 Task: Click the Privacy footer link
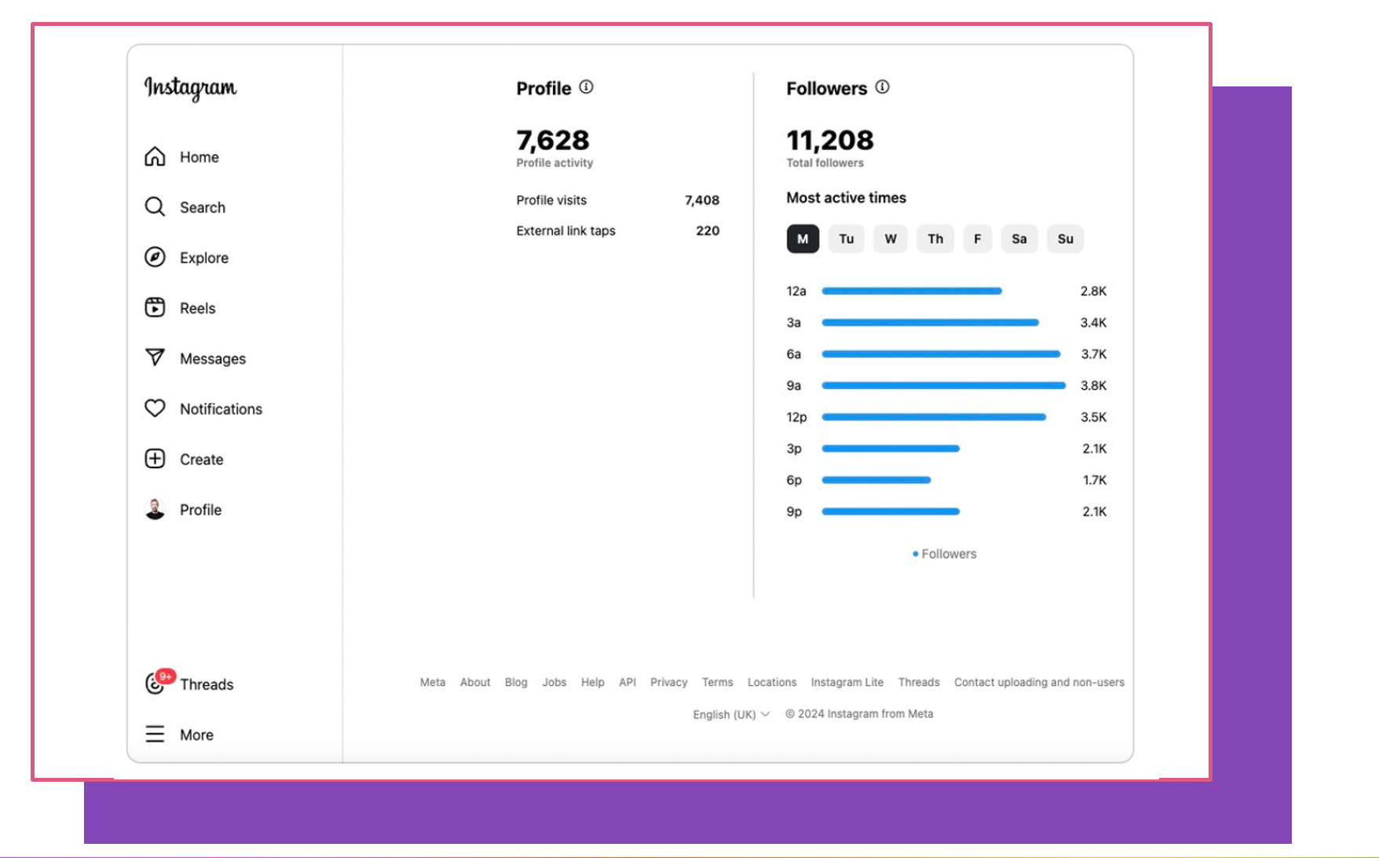click(x=669, y=682)
